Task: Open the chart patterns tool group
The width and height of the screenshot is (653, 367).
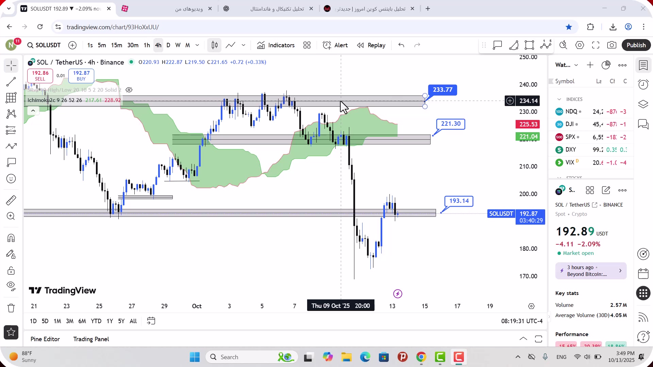Action: pos(11,114)
